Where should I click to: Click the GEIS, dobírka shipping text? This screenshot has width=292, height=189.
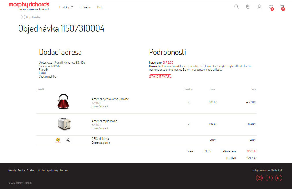(100, 139)
